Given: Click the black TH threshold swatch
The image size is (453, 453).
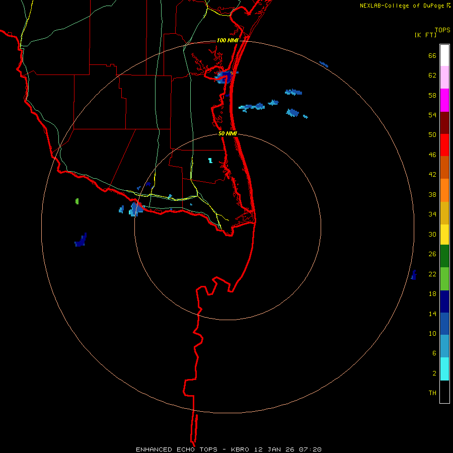Looking at the screenshot, I should [x=444, y=392].
